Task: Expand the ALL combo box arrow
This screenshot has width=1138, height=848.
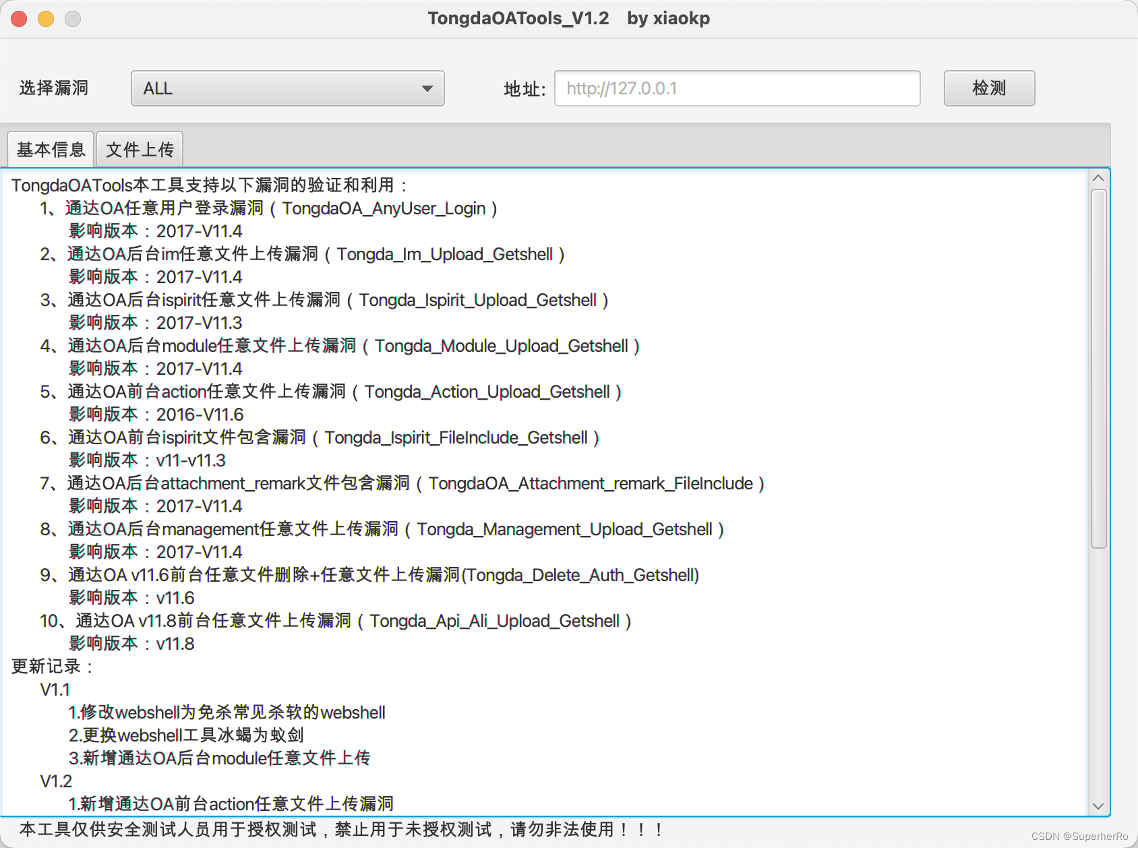Action: click(x=427, y=88)
